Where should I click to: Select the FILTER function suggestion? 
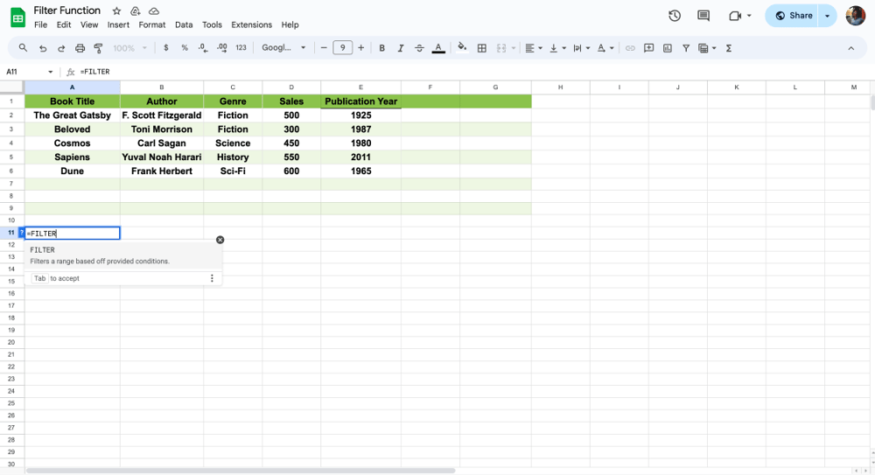tap(99, 255)
